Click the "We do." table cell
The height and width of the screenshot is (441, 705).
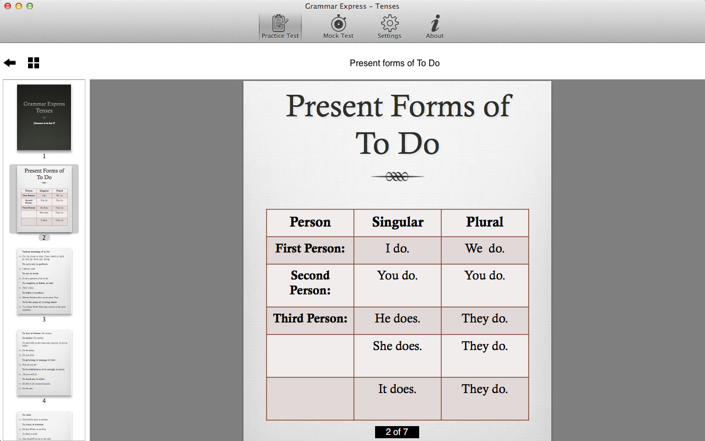click(x=485, y=249)
